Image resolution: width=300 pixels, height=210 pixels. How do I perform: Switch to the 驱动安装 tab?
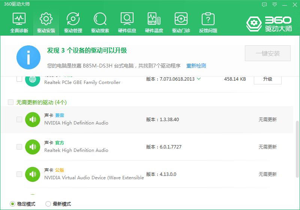tap(46, 22)
